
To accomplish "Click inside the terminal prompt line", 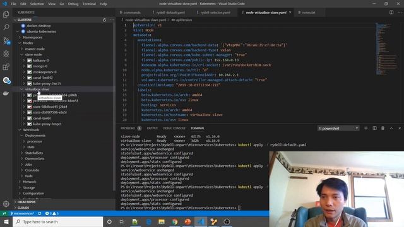I will 181,208.
